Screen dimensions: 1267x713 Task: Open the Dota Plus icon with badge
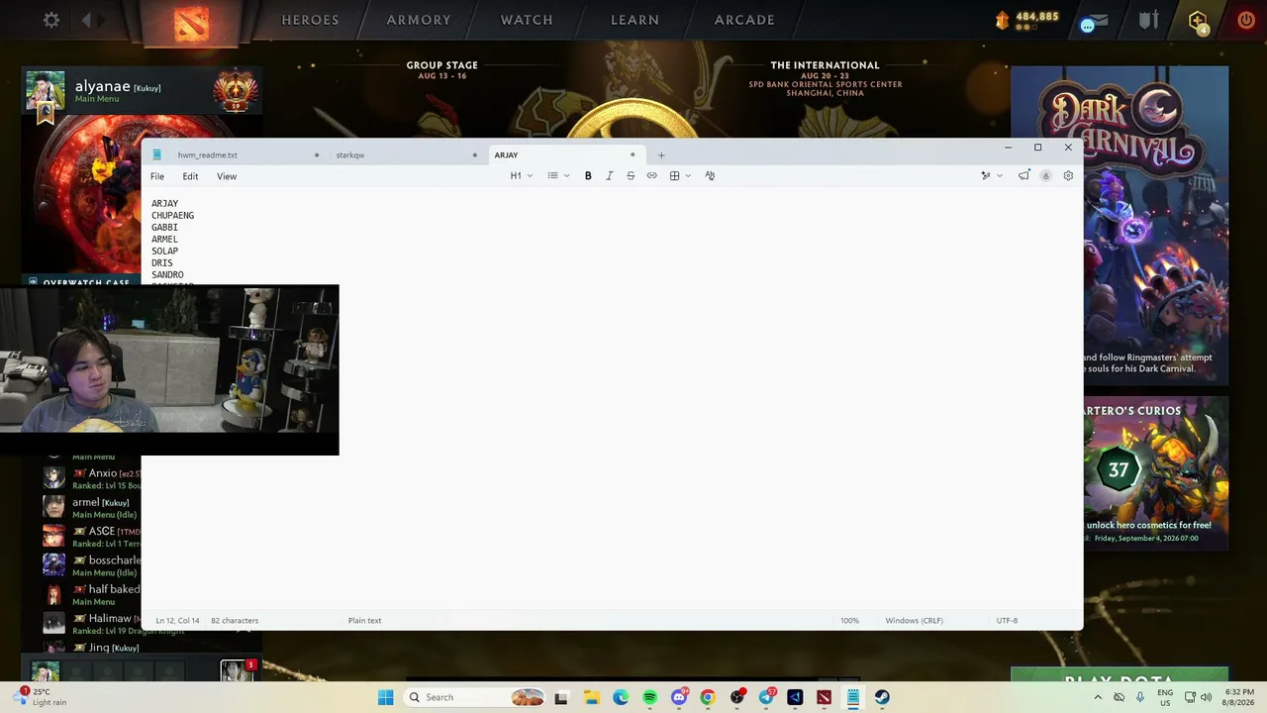click(1198, 21)
